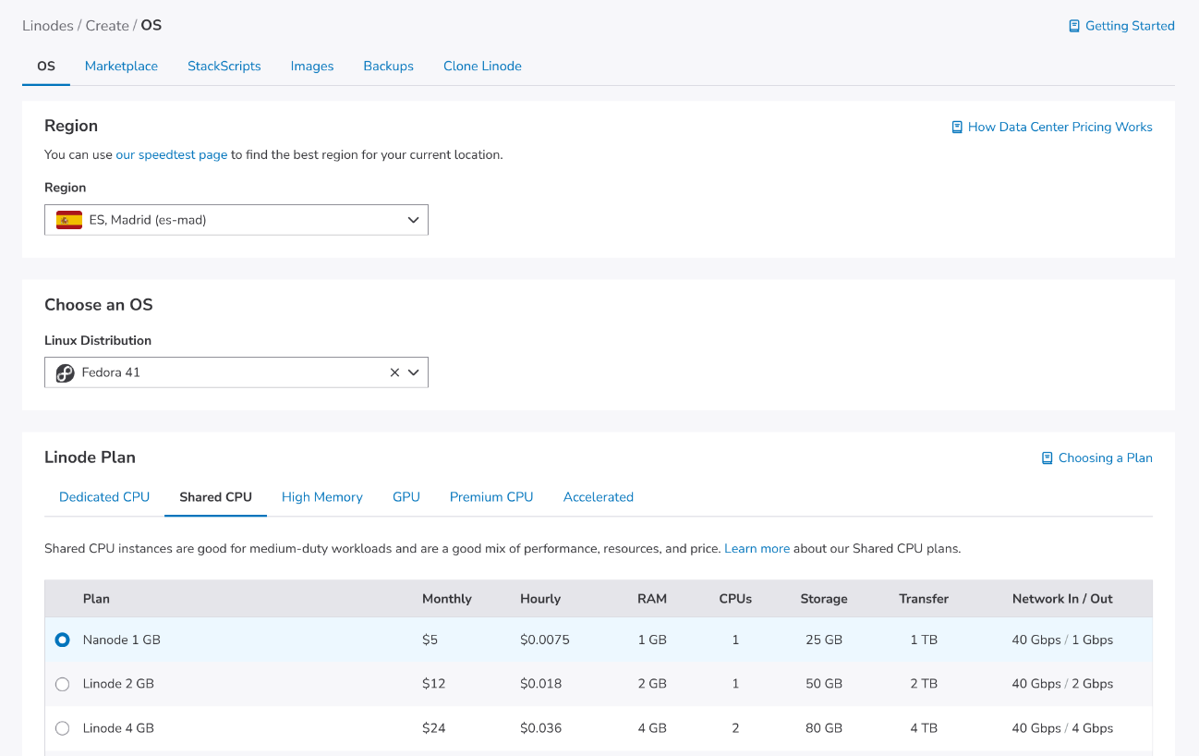Click the 4 TB transfer value
Image resolution: width=1199 pixels, height=756 pixels.
(x=924, y=728)
